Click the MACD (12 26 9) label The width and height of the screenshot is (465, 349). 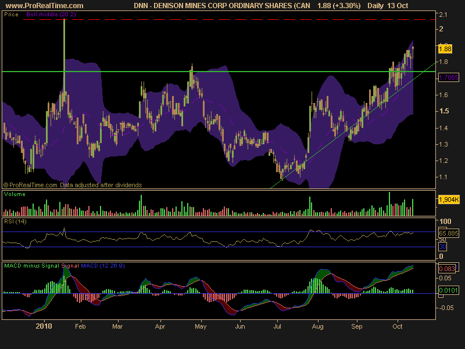(103, 266)
